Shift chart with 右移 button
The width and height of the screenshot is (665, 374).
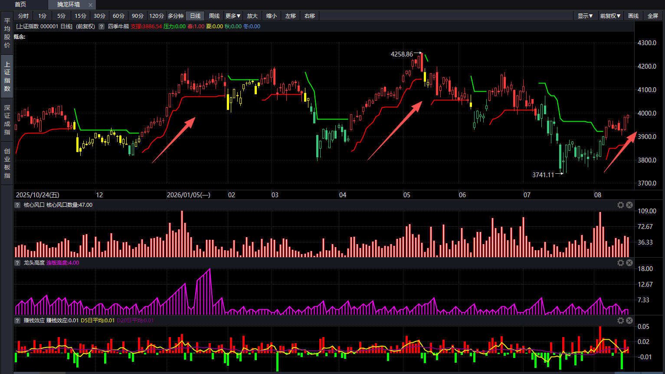coord(310,16)
